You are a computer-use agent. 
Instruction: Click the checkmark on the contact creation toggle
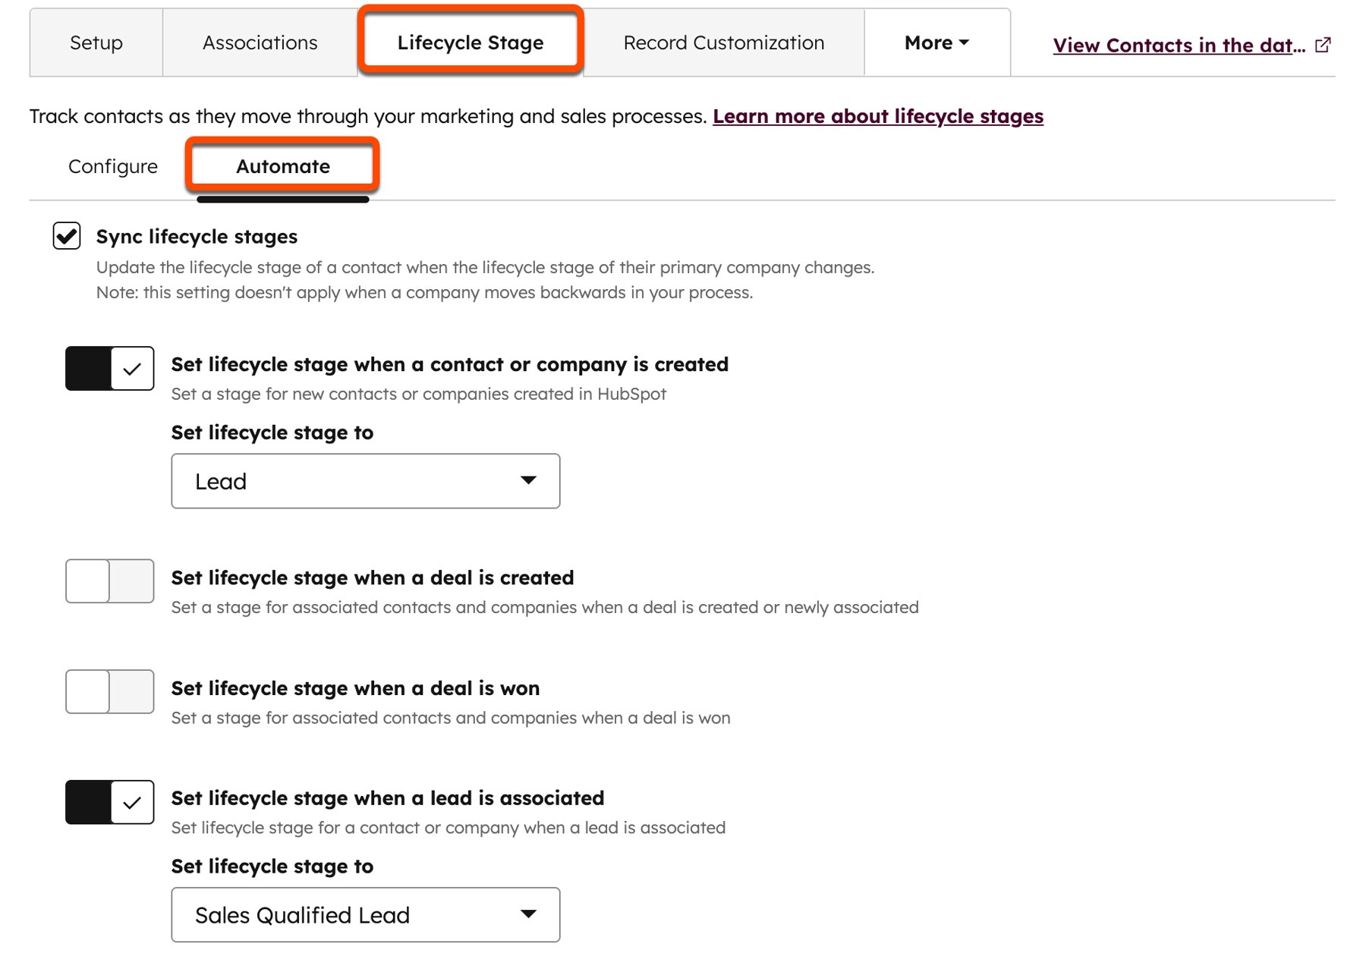pyautogui.click(x=131, y=369)
